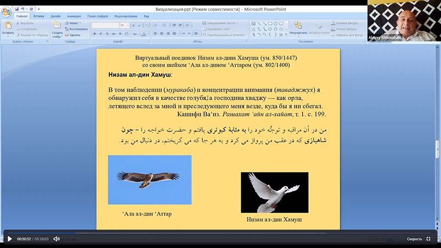Undo the last action in the quick access toolbar
Image resolution: width=441 pixels, height=248 pixels.
pos(23,9)
